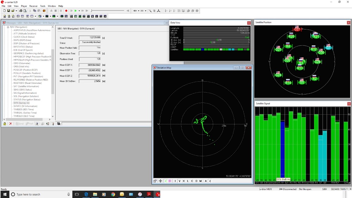The height and width of the screenshot is (198, 352).
Task: Open the dropdown beside the connection plug icon
Action: tap(138, 11)
